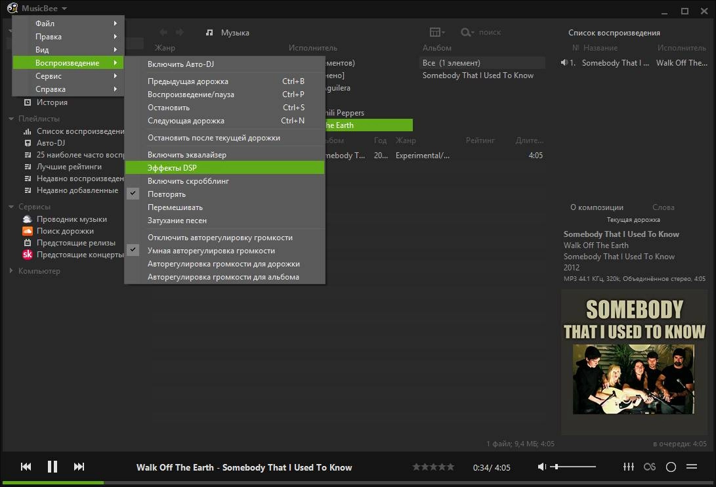Click the album cover artwork
Image resolution: width=716 pixels, height=487 pixels.
(634, 361)
